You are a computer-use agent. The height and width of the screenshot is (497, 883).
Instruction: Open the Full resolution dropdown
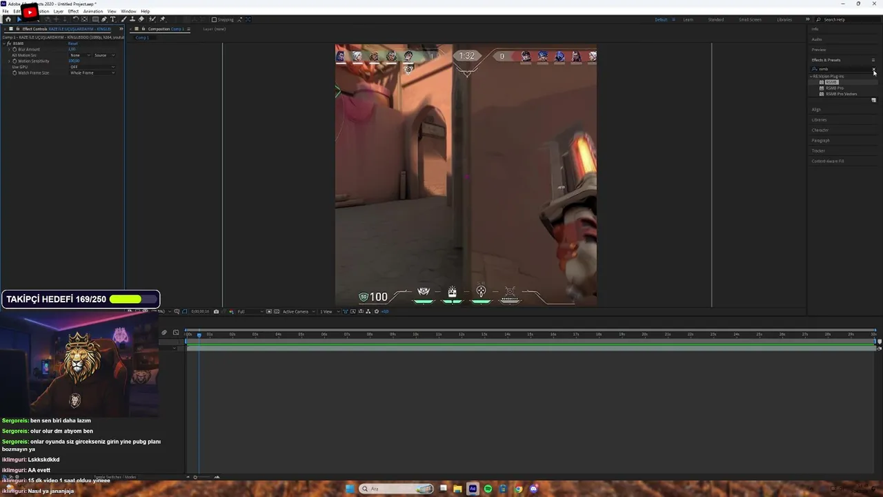coord(249,311)
